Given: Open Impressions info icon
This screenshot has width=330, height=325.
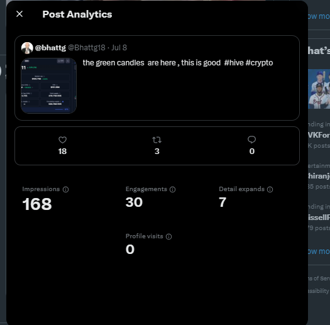Looking at the screenshot, I should coord(65,189).
